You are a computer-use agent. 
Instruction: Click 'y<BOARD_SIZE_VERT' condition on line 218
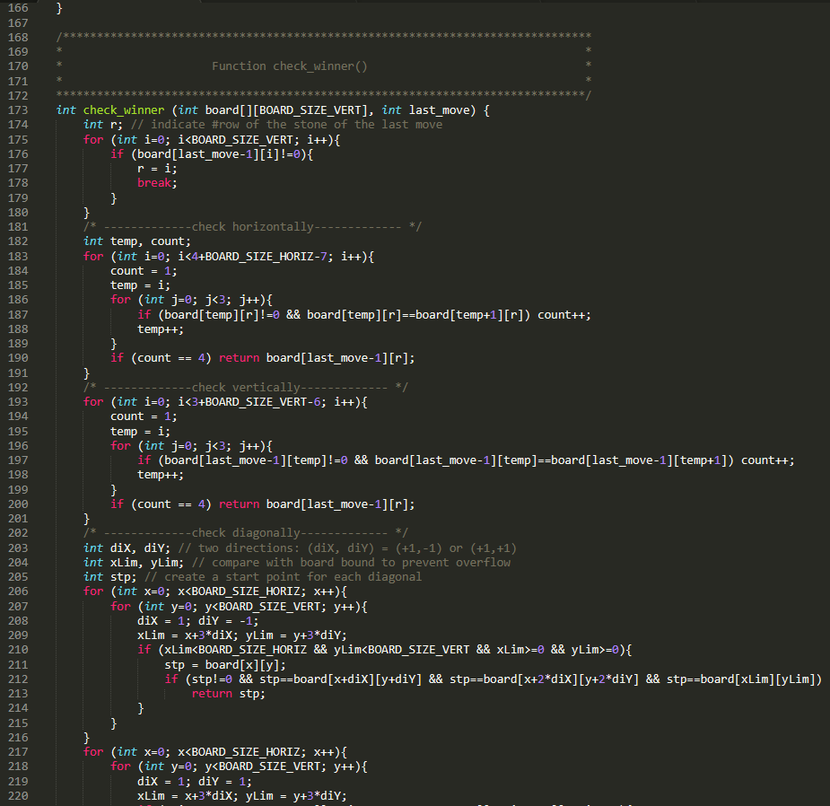pos(263,767)
